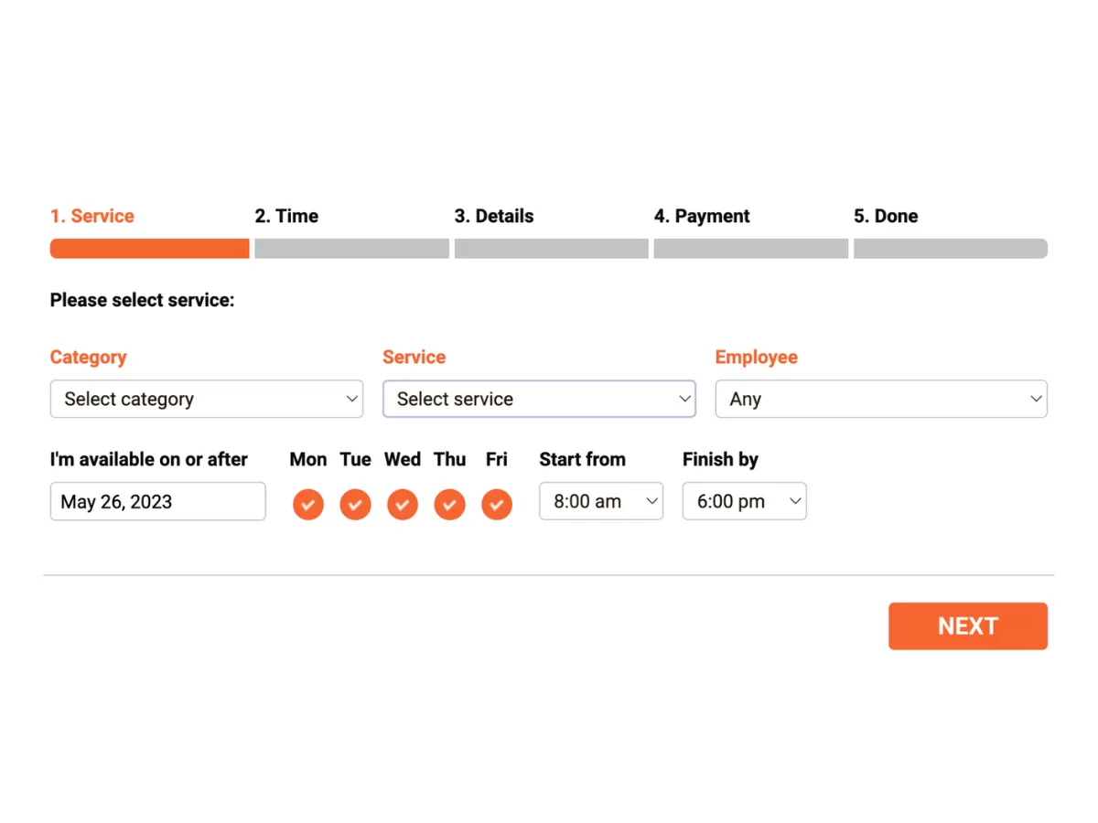Open the Select category dropdown
Image resolution: width=1098 pixels, height=823 pixels.
coord(207,400)
